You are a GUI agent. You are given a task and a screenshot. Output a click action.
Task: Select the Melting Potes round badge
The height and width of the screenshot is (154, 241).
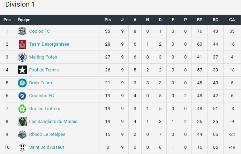(x=22, y=57)
